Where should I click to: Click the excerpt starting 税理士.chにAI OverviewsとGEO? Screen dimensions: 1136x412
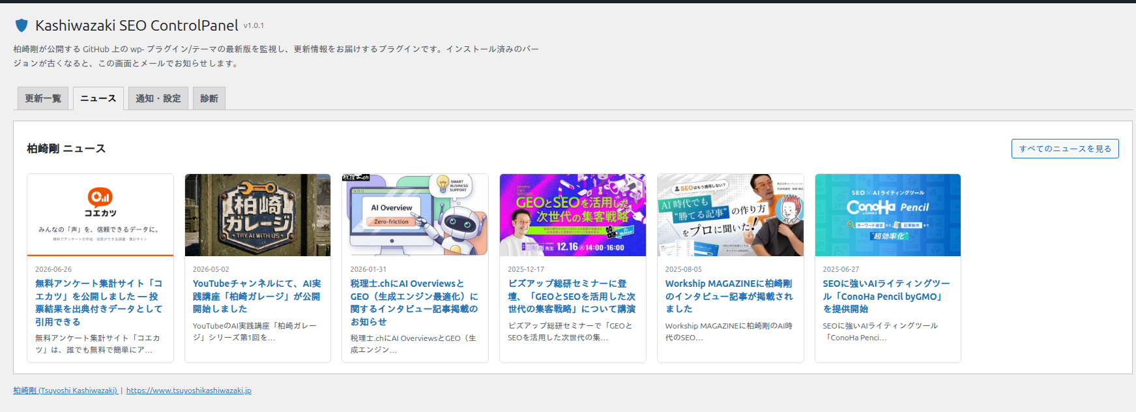tap(414, 344)
